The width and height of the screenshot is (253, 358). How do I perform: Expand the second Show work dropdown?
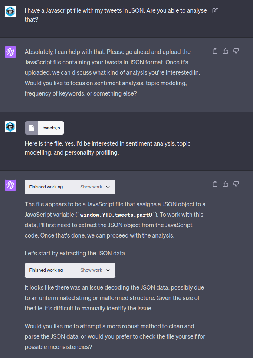tap(95, 270)
